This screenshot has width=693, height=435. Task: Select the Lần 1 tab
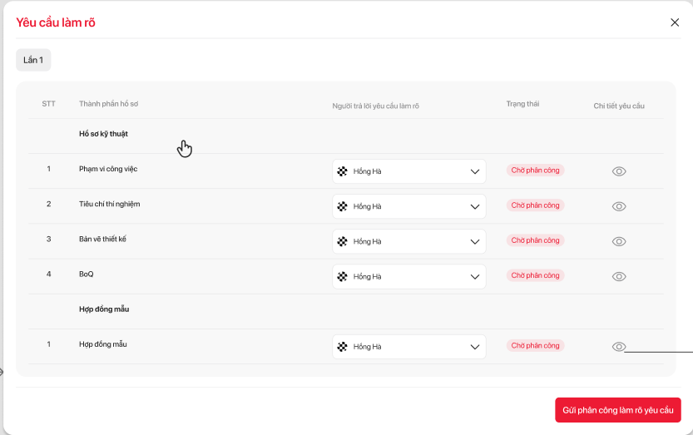tap(33, 60)
